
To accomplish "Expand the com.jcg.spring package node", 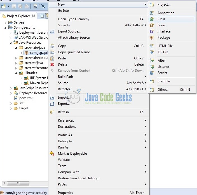I will (21, 53).
